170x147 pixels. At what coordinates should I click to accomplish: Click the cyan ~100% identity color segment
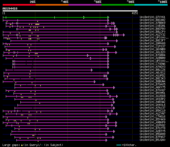[x=151, y=5]
